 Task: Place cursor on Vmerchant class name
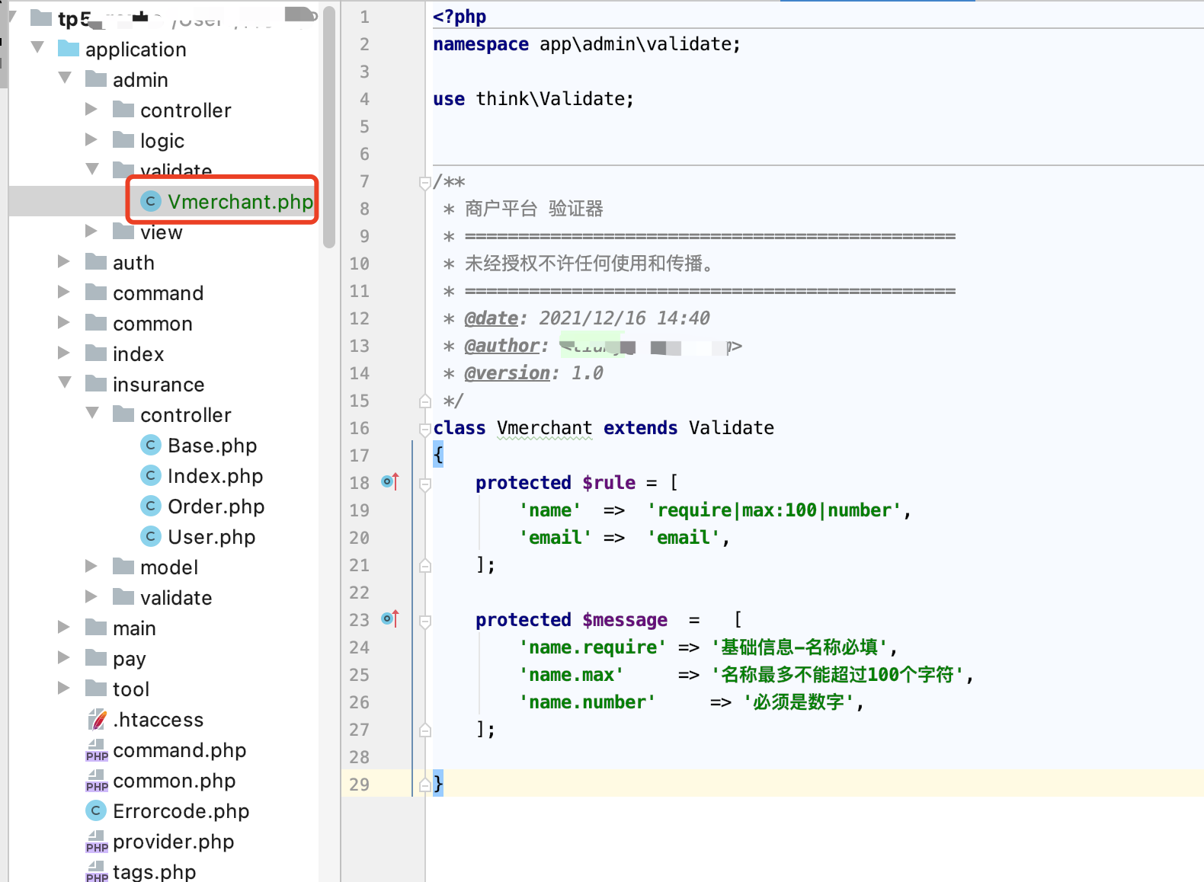click(544, 428)
